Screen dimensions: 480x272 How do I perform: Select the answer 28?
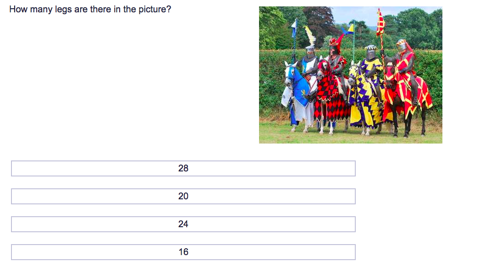[183, 169]
